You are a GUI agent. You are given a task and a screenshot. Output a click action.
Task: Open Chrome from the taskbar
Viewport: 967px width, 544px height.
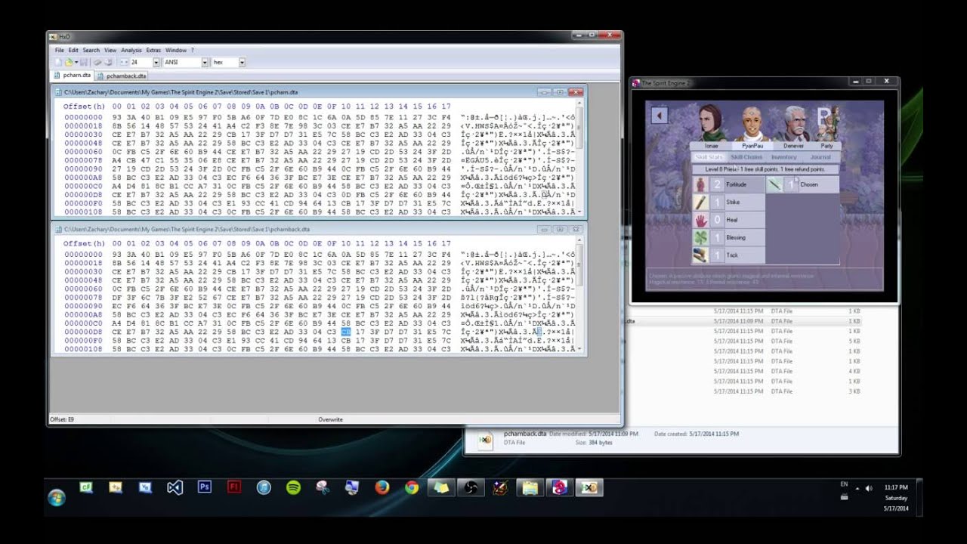click(x=411, y=487)
